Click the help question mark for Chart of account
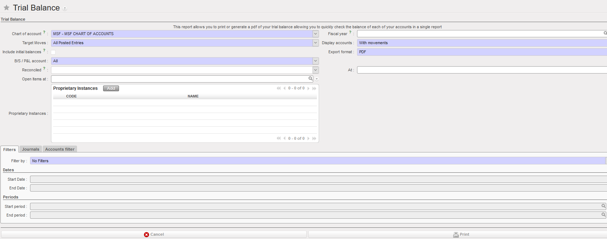The width and height of the screenshot is (607, 239). tap(44, 33)
